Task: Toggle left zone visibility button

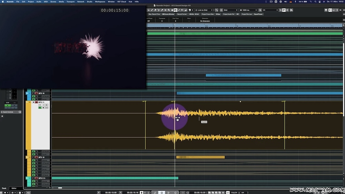Action: 330,10
